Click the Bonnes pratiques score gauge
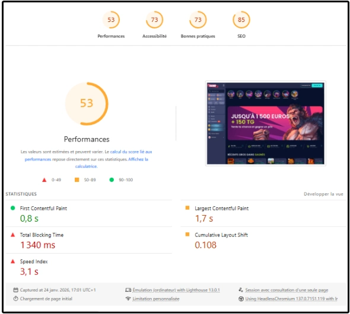Viewport: 350px width, 314px height. [198, 20]
